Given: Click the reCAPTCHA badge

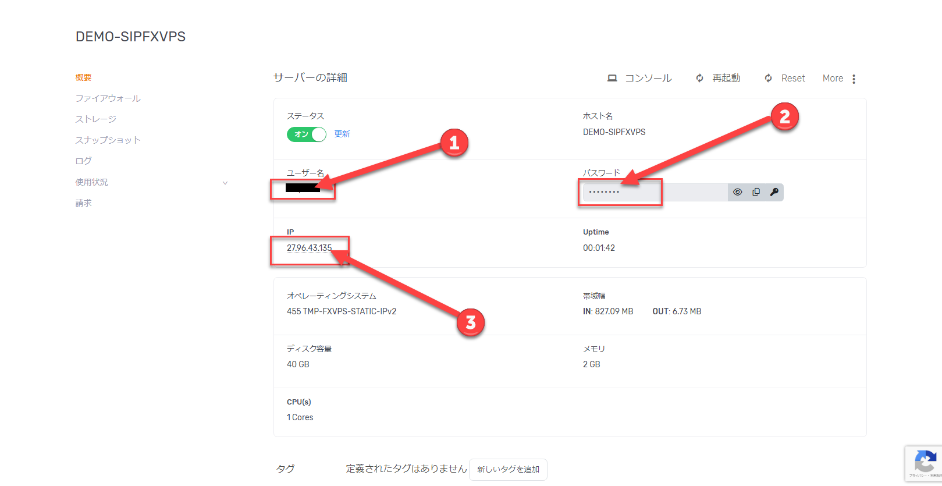Looking at the screenshot, I should [x=925, y=464].
